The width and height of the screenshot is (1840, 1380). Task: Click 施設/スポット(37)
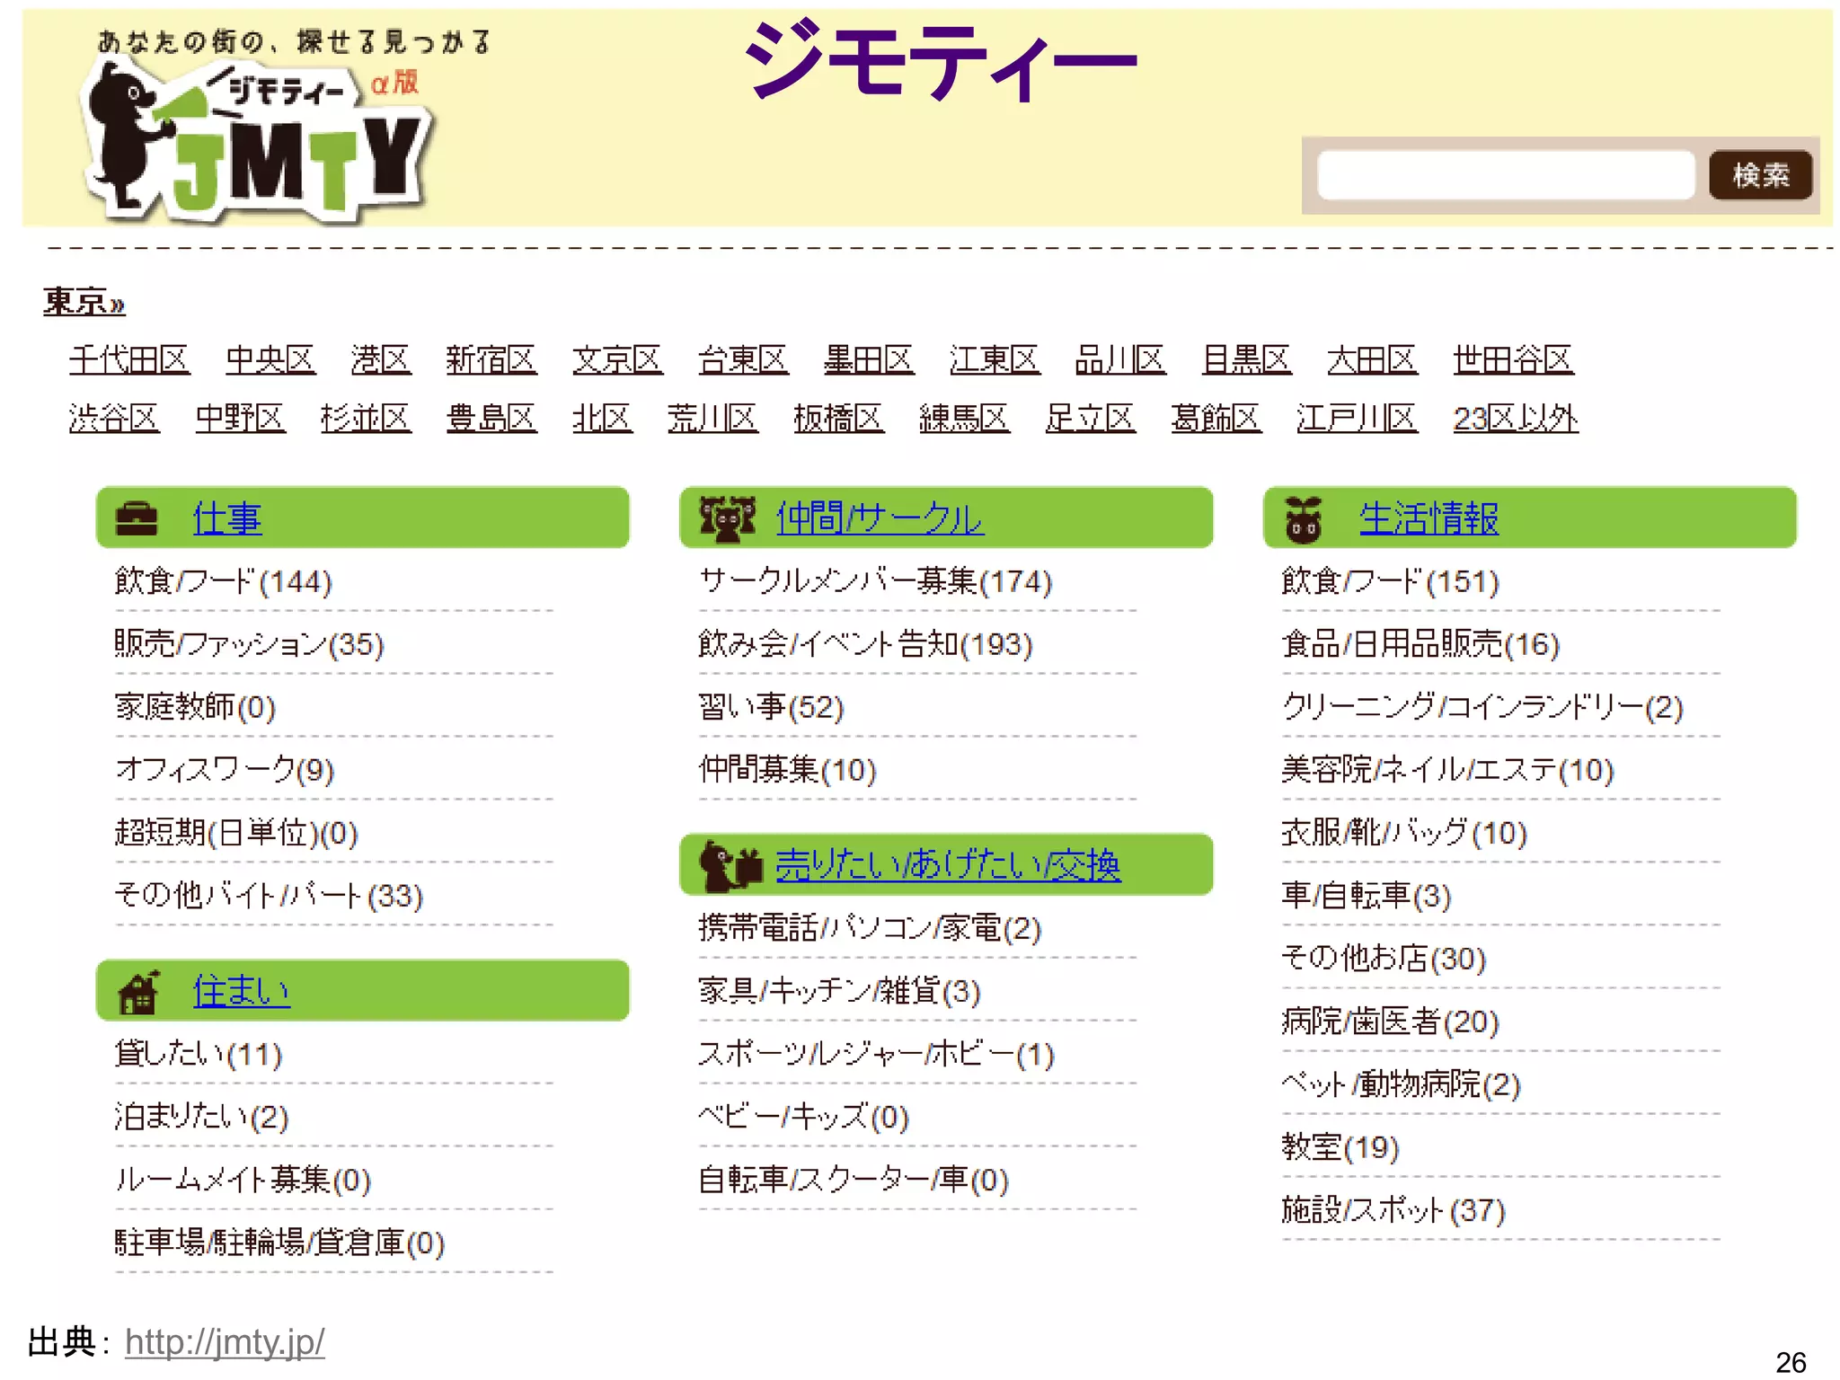(x=1393, y=1210)
